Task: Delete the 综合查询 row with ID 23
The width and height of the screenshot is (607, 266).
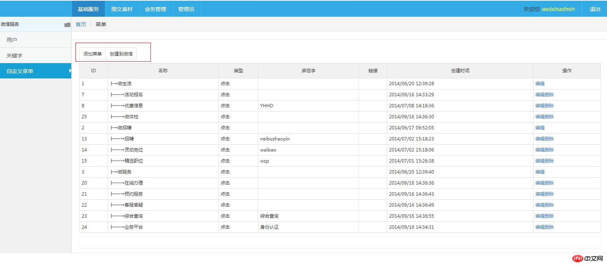Action: coord(549,216)
